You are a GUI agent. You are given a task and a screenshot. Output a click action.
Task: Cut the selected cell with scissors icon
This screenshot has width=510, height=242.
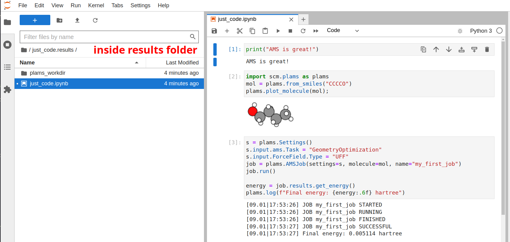240,31
